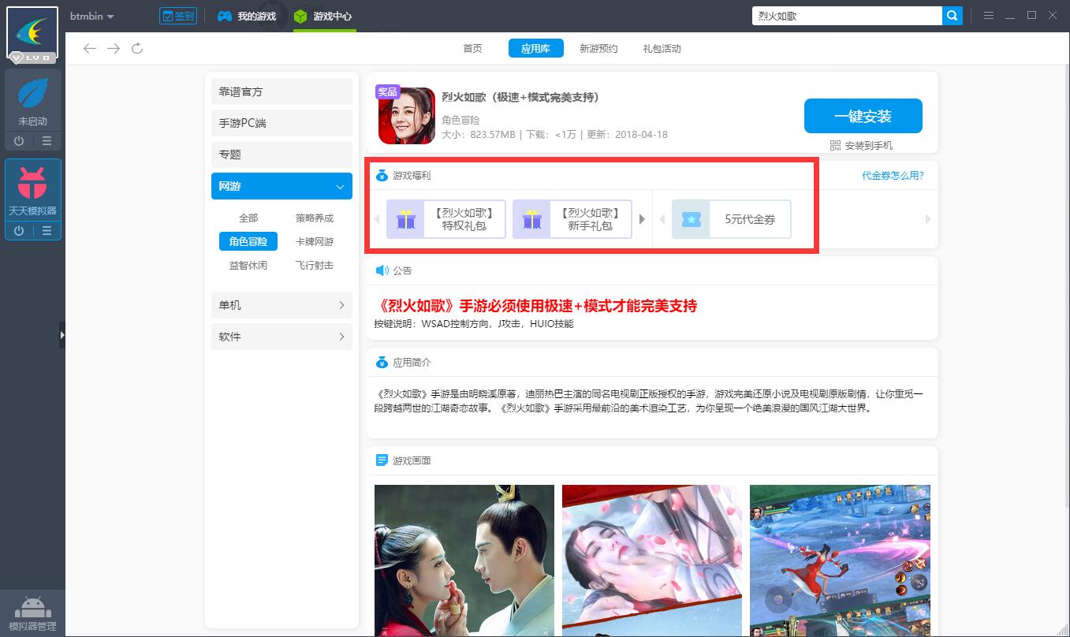Click 安装到手机 QR link
1070x637 pixels.
pos(861,146)
